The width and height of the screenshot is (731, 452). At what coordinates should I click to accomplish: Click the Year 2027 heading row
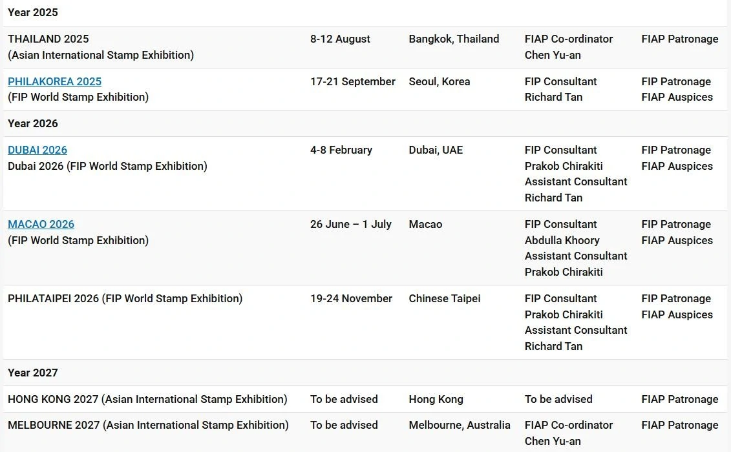coord(365,373)
